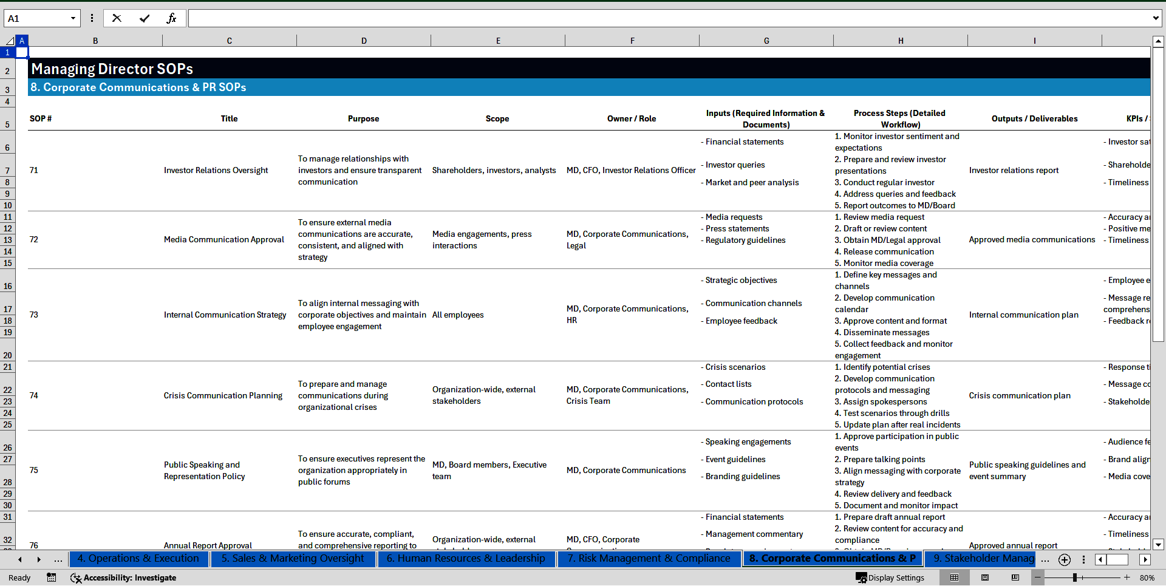Expand the formula bar

[x=1155, y=18]
